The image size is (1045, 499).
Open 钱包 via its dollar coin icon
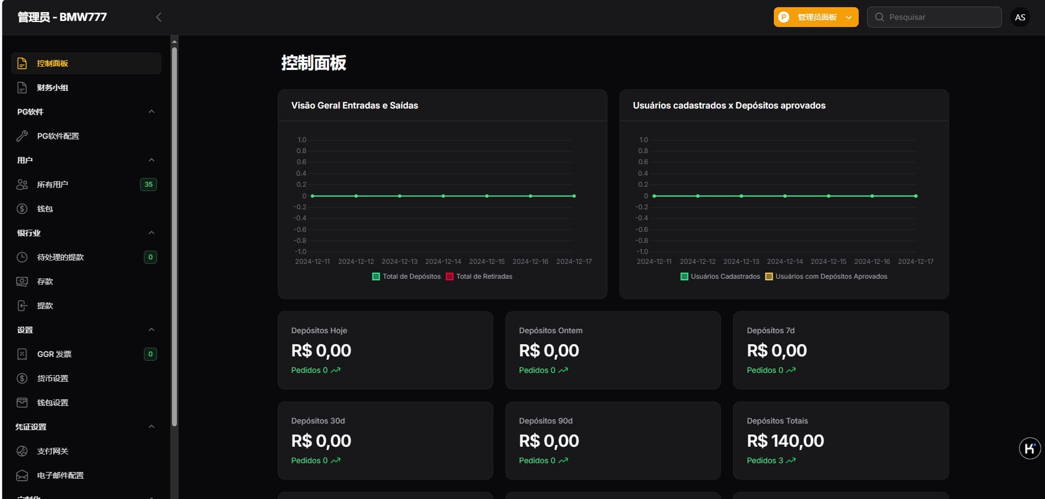point(22,209)
